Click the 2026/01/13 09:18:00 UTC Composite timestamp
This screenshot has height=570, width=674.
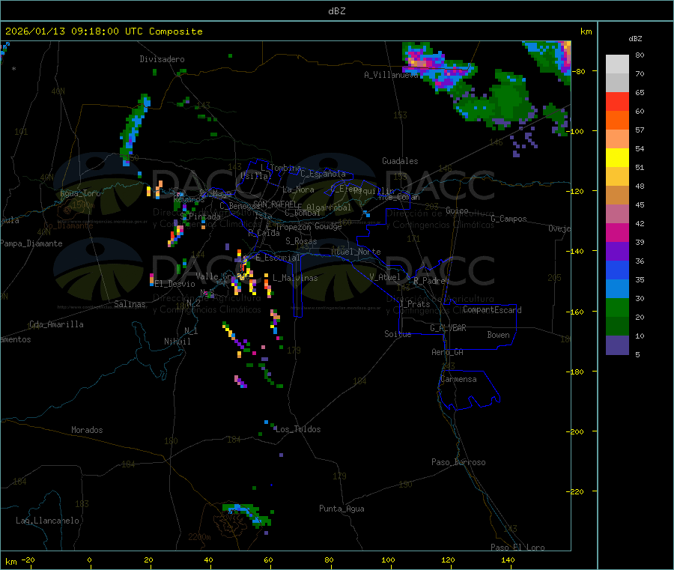click(x=103, y=31)
